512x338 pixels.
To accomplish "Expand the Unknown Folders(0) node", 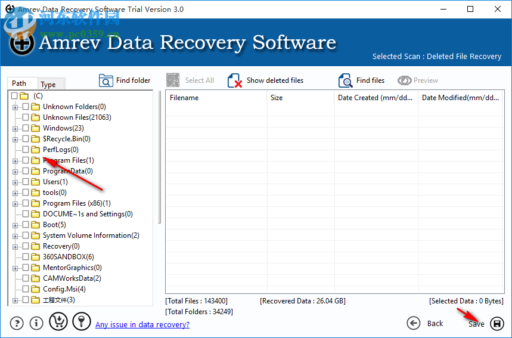I will [15, 107].
